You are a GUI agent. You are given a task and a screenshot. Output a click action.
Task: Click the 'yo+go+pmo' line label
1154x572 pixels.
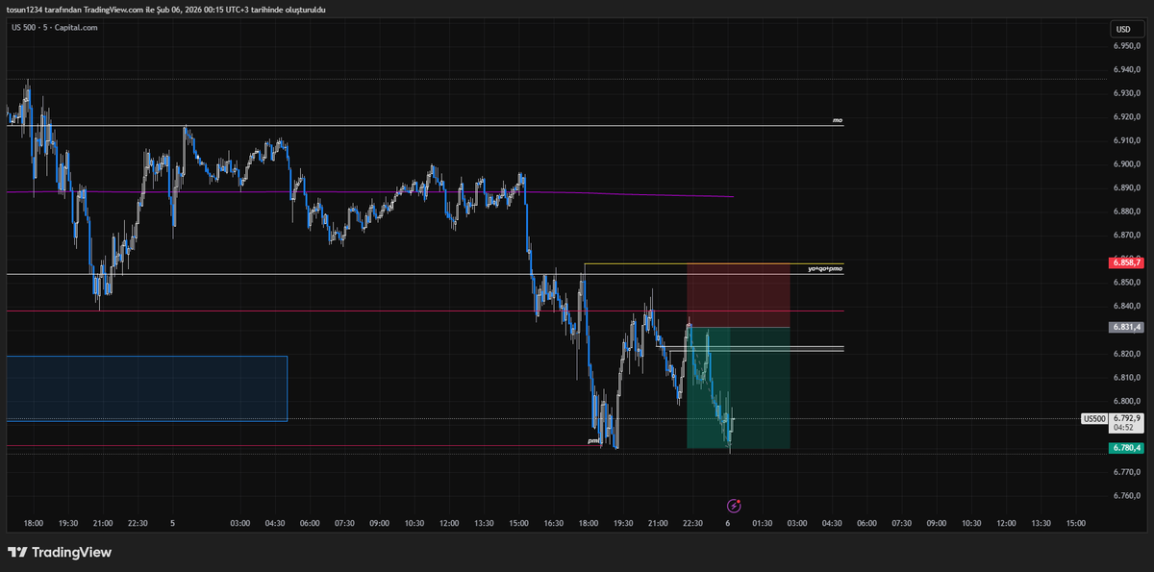[825, 269]
